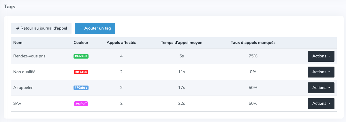Click the Retour au journal d'appel button

coord(41,28)
